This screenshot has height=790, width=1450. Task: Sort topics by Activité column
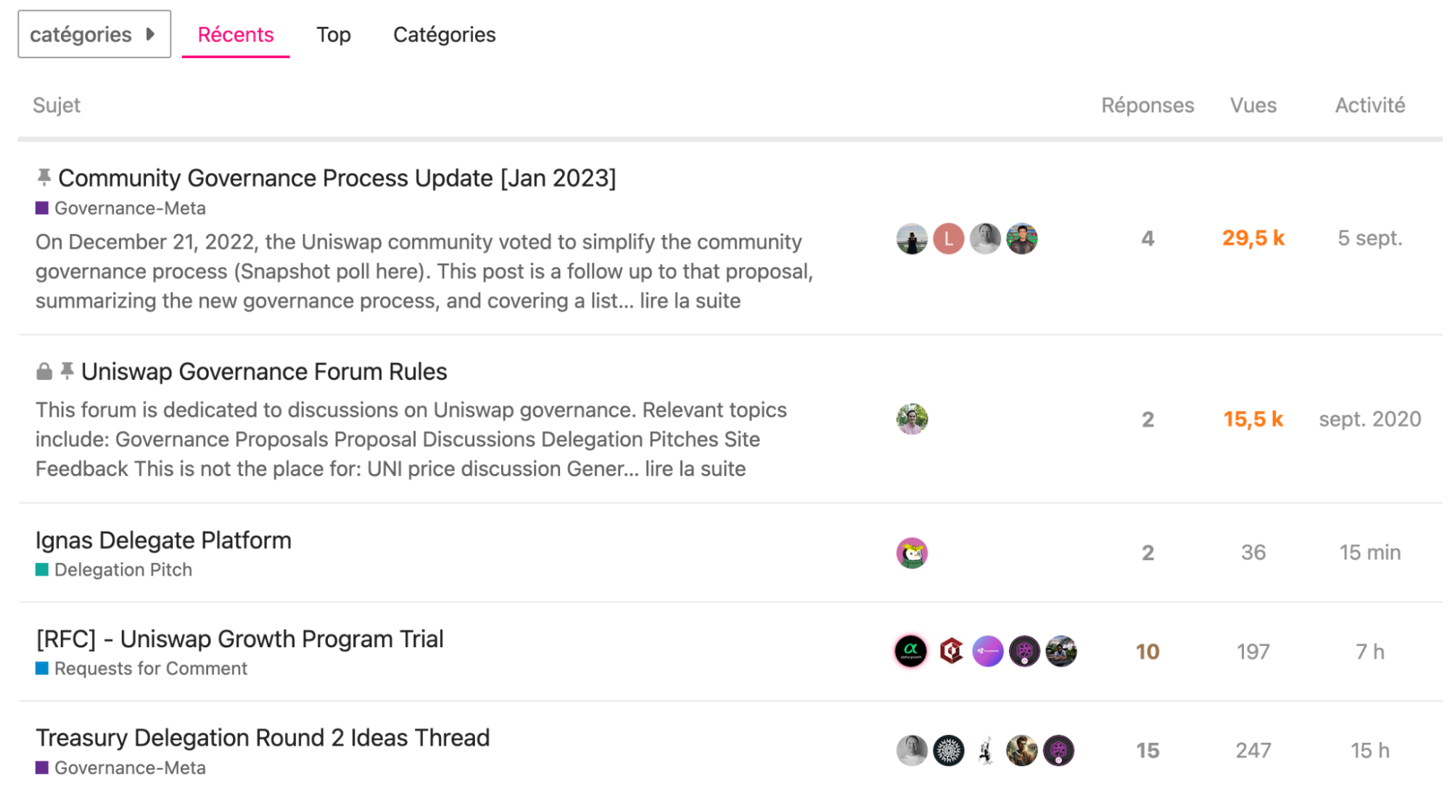tap(1369, 105)
